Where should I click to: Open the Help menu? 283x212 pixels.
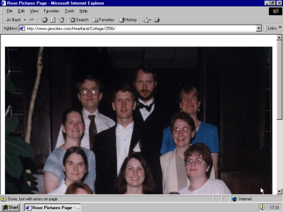[83, 11]
